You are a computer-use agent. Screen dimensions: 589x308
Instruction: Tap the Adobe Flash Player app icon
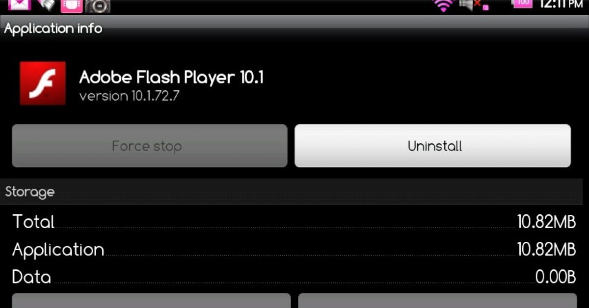point(43,83)
